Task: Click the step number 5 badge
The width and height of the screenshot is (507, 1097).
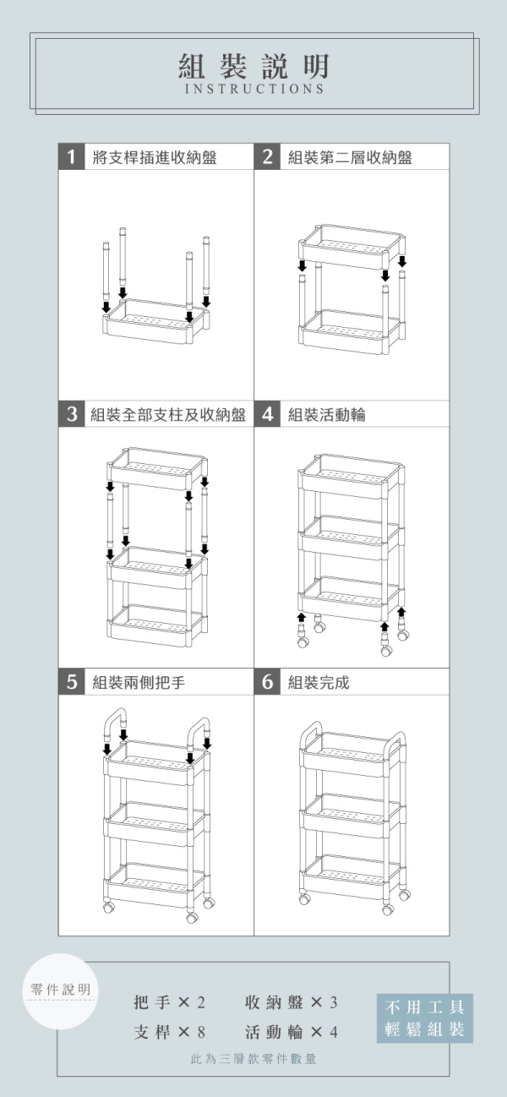Action: 72,682
